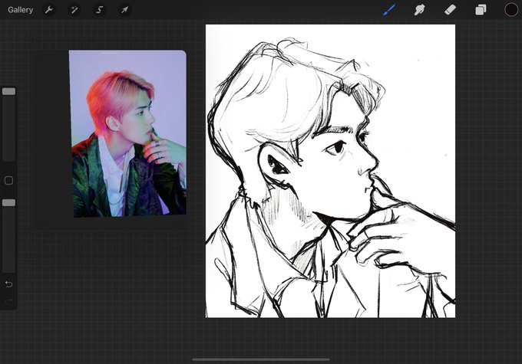Open the Actions wrench menu
Screen dimensions: 522x364
49,10
